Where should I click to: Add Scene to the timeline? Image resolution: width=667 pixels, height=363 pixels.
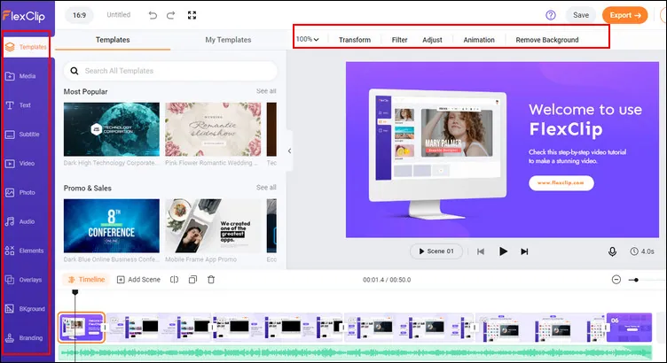coord(138,280)
